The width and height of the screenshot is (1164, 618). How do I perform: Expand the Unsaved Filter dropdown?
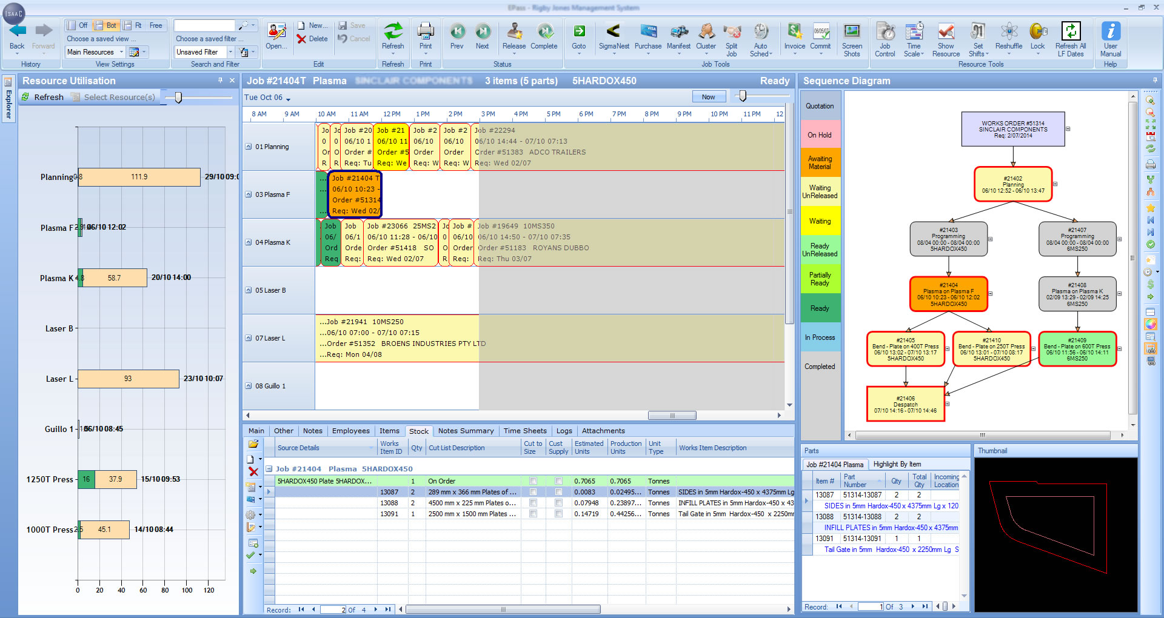click(230, 52)
